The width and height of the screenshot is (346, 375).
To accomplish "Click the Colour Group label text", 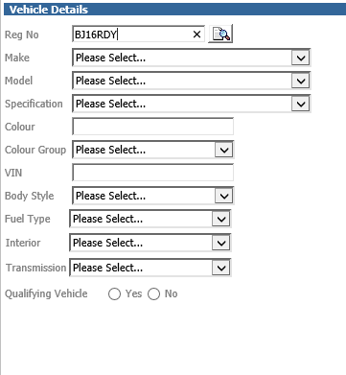I will (35, 150).
